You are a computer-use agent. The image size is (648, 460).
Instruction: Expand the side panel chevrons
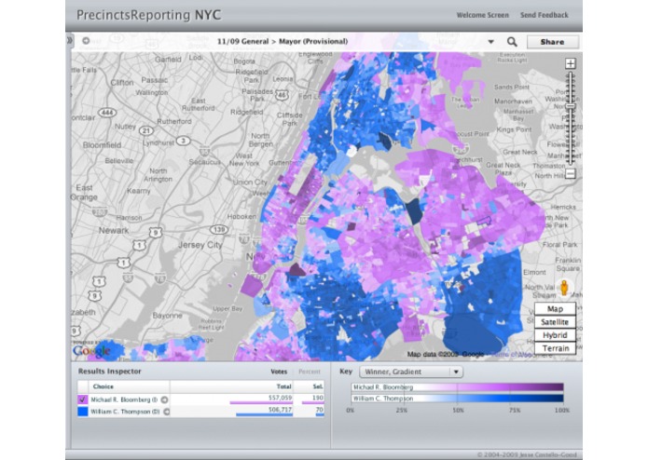click(x=70, y=40)
